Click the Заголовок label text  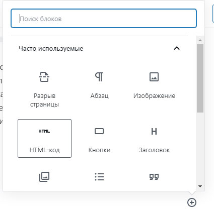coord(154,150)
